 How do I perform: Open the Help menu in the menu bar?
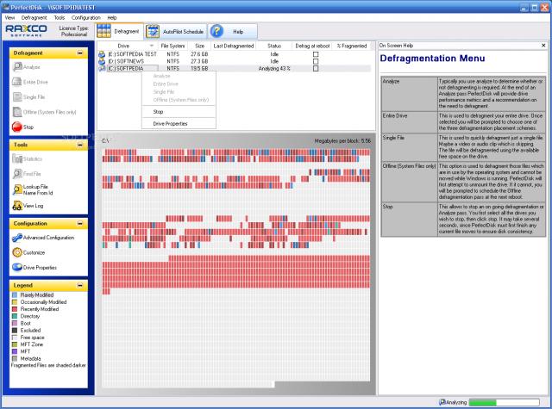click(112, 17)
